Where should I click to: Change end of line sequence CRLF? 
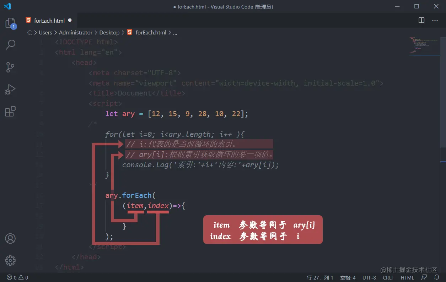pos(388,277)
